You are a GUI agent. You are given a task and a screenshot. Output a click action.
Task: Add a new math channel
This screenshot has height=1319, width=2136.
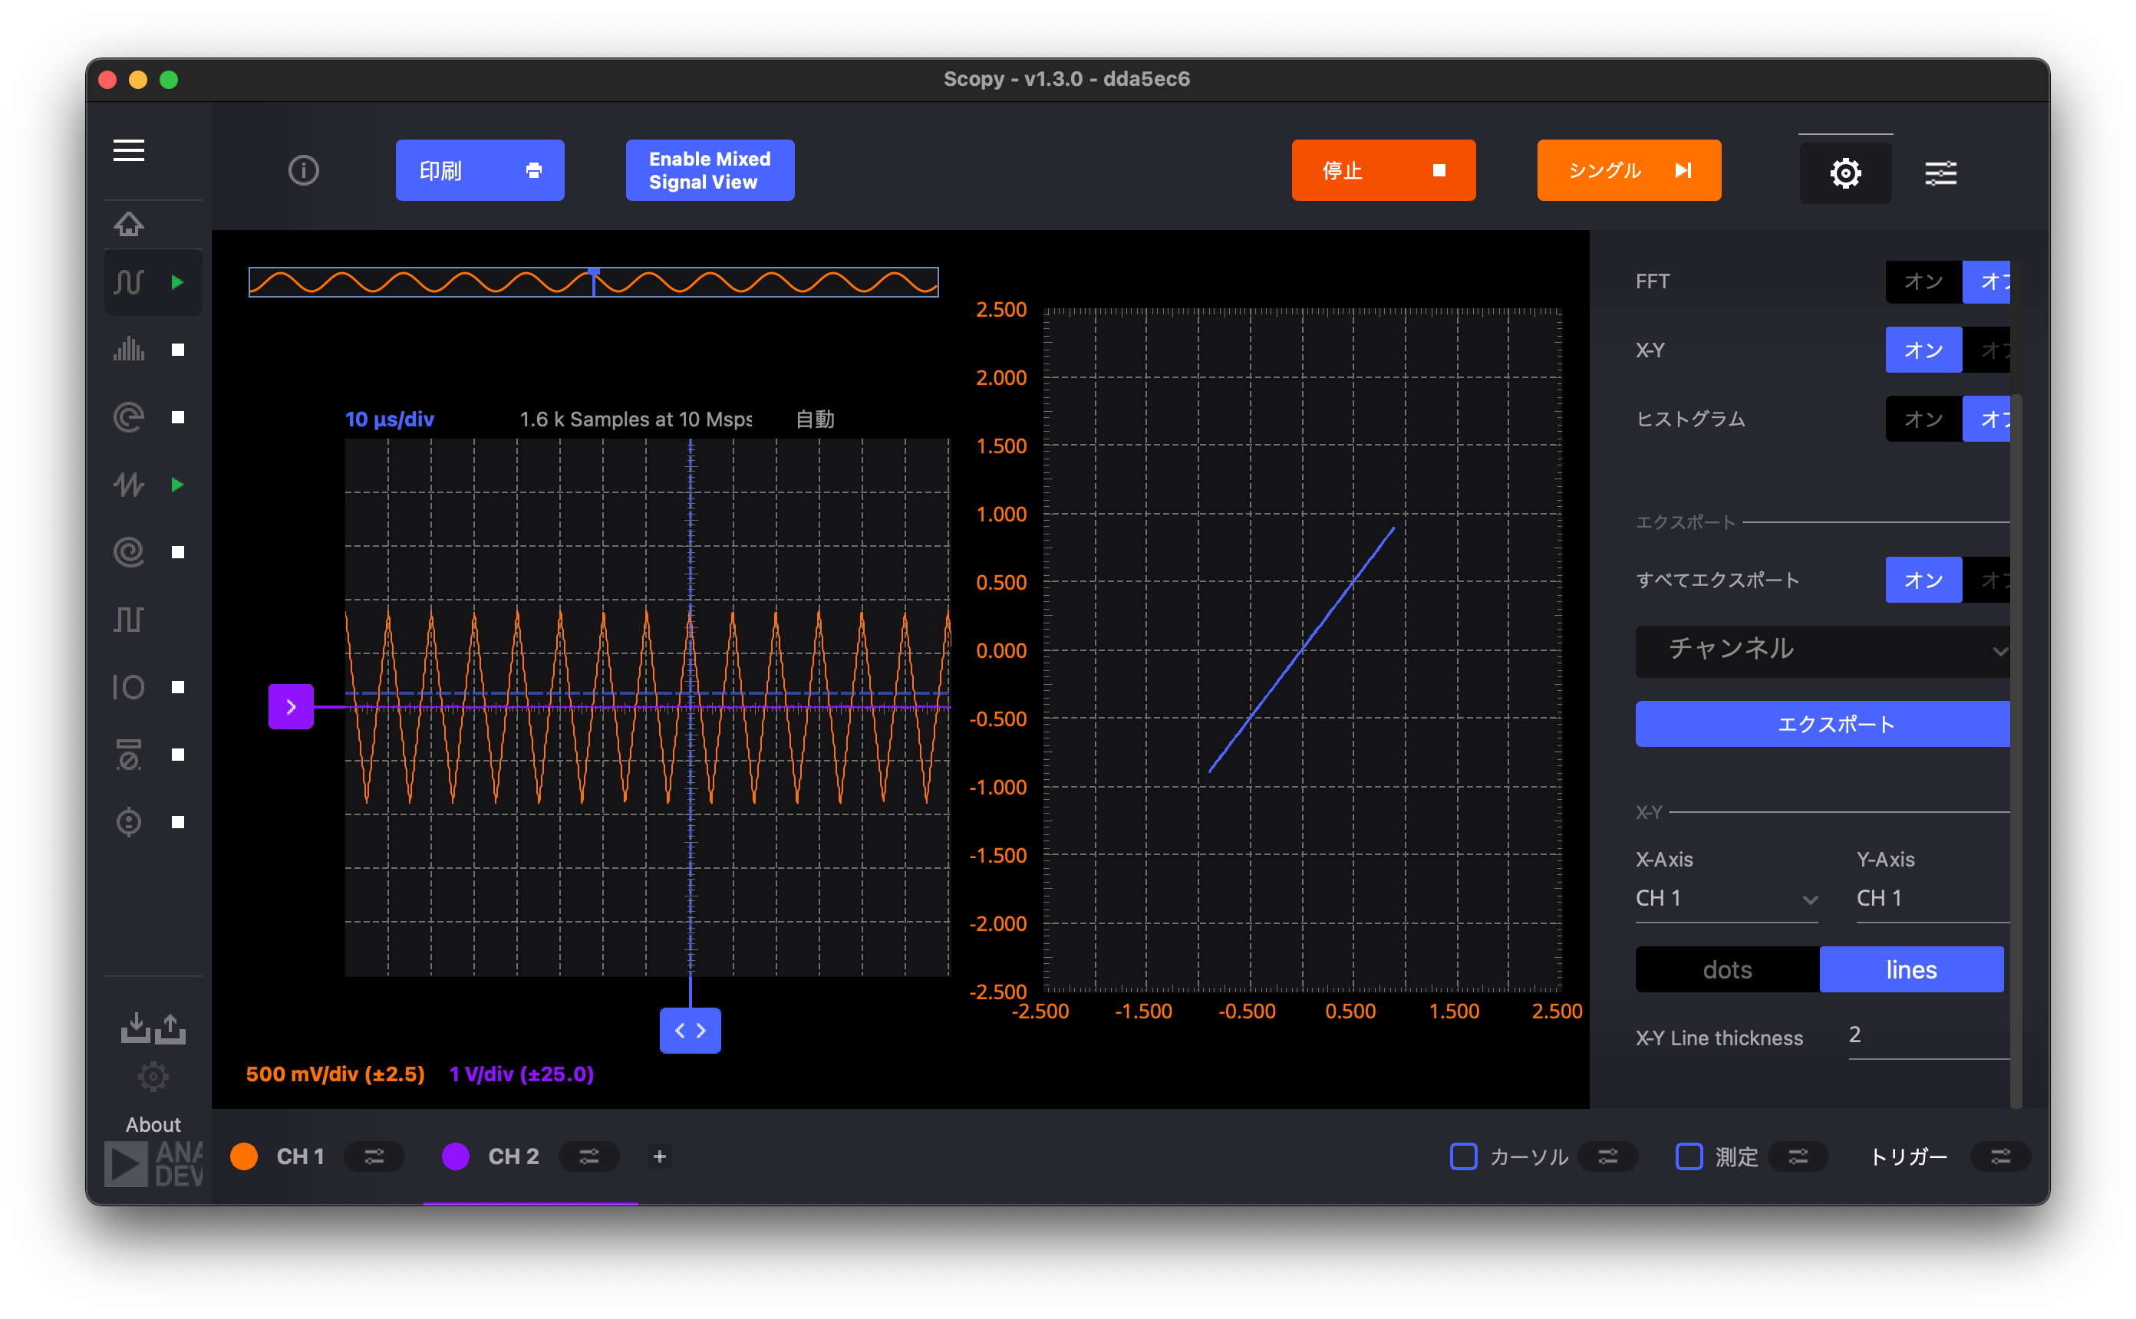(660, 1156)
